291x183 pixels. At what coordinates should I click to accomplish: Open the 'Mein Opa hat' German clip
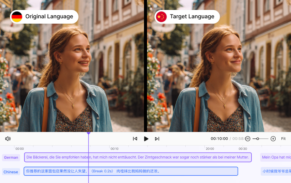(276, 157)
